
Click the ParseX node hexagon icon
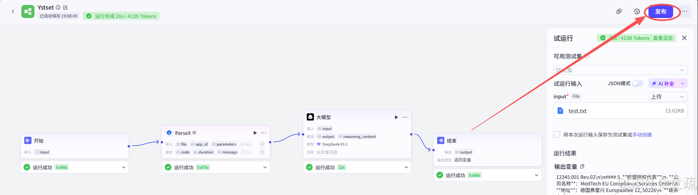tap(169, 133)
